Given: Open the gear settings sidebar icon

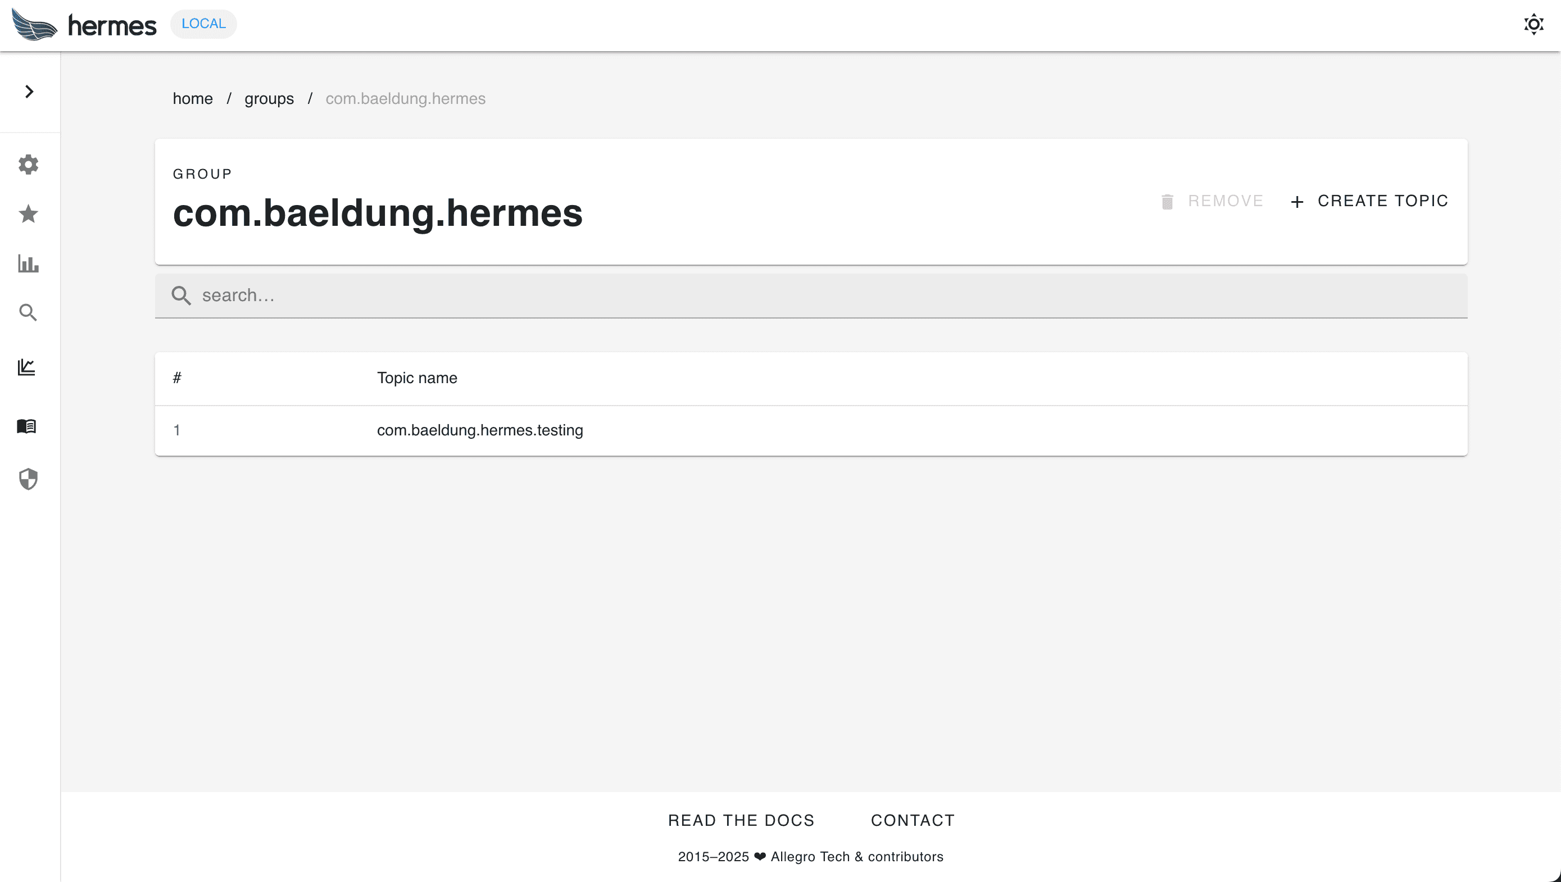Looking at the screenshot, I should click(28, 165).
